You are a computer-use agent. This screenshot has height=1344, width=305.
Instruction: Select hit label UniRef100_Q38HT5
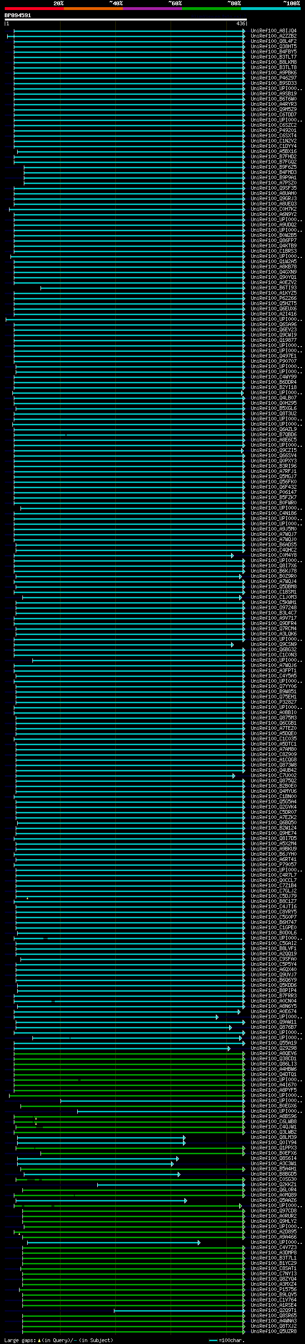pyautogui.click(x=273, y=46)
